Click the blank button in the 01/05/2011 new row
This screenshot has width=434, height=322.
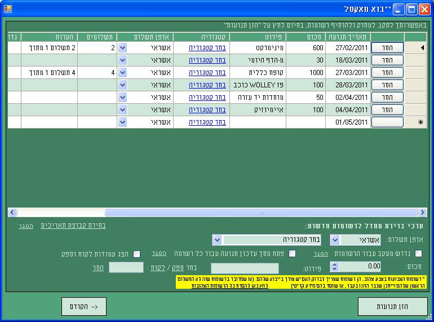[387, 122]
